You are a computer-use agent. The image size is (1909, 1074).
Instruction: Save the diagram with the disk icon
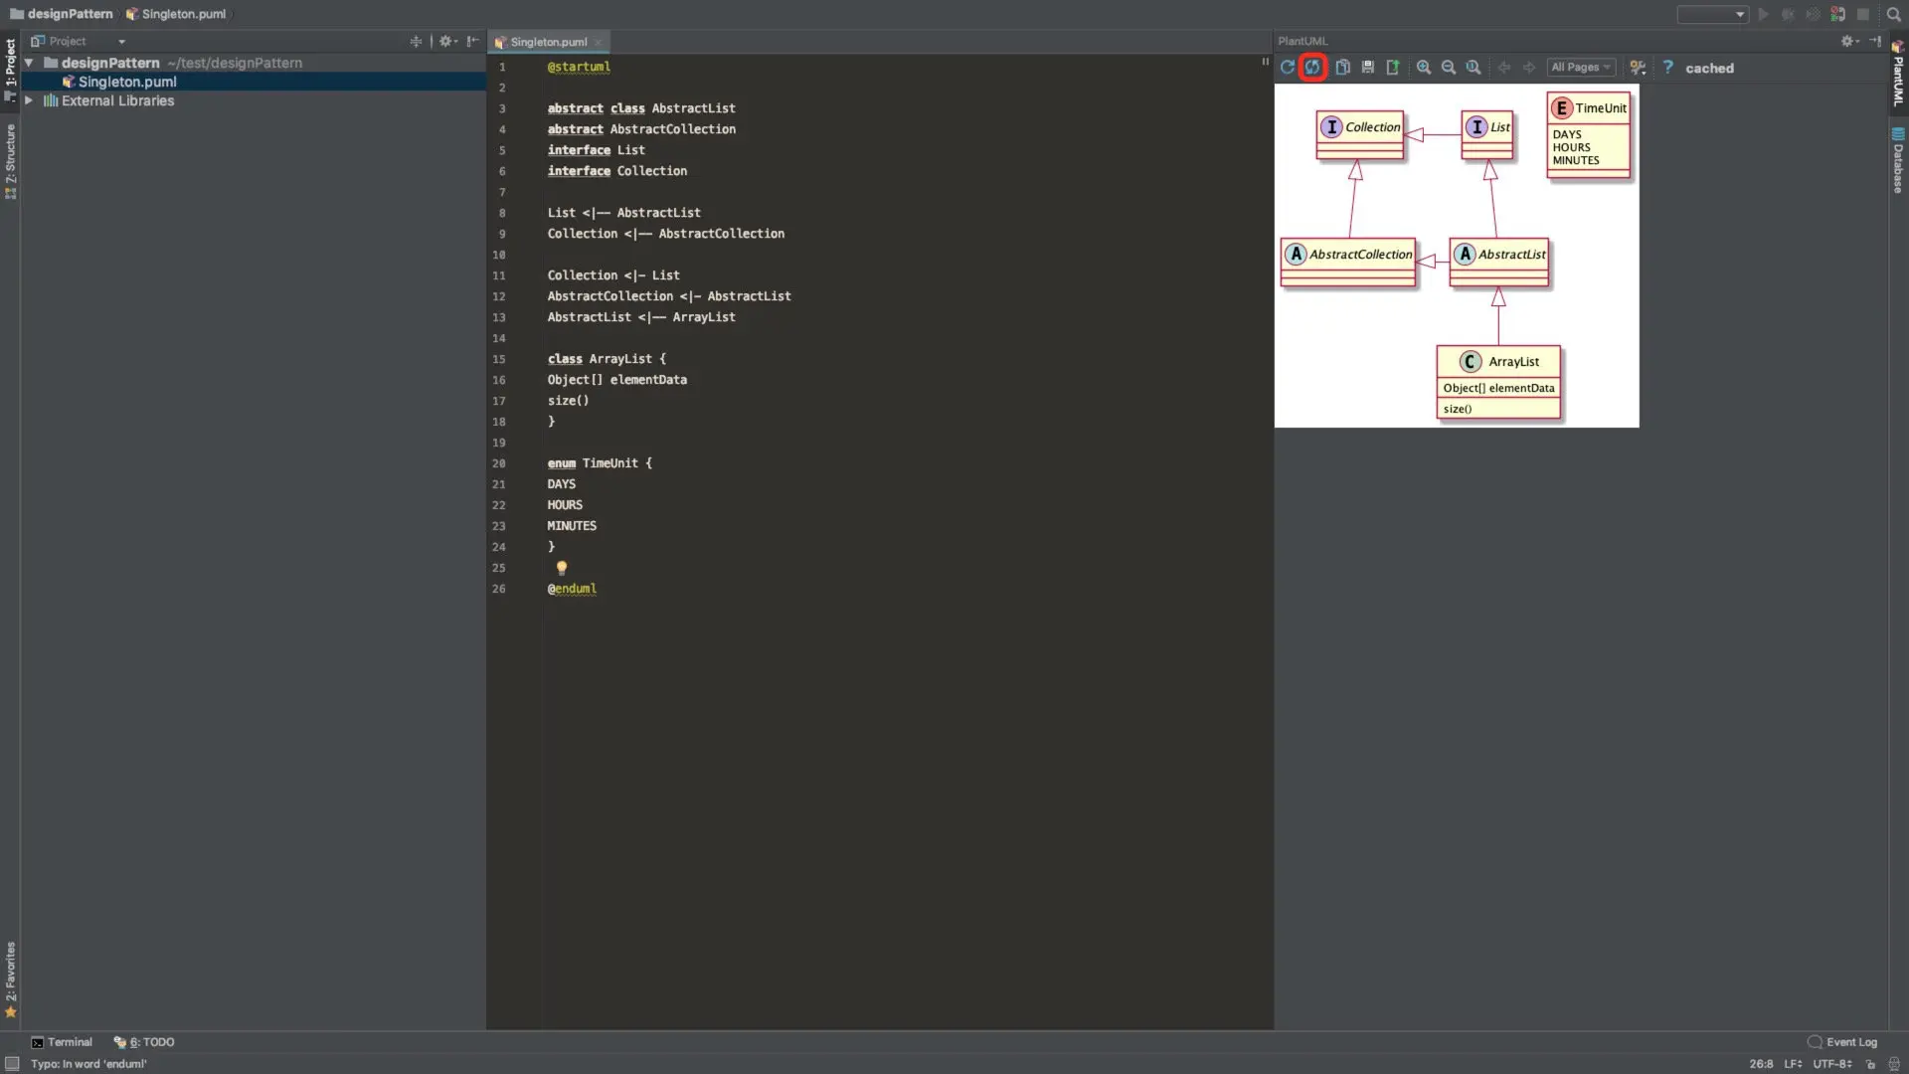(1368, 68)
